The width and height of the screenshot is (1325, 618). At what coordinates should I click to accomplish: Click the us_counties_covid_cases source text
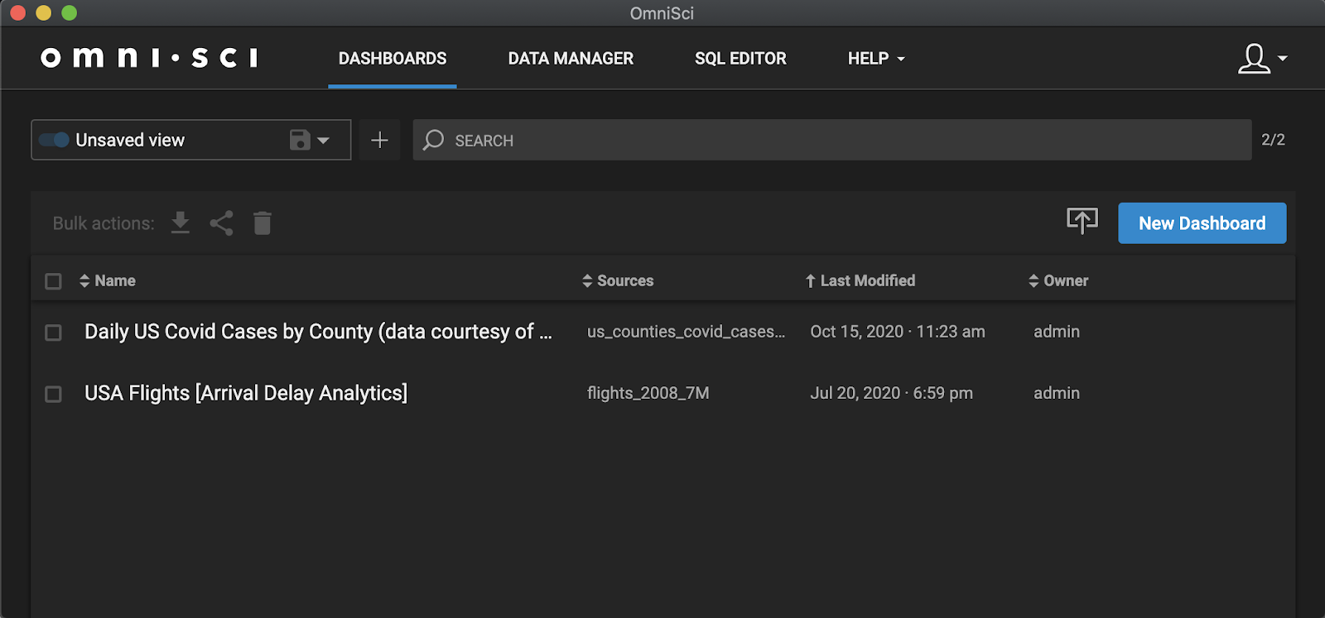686,332
